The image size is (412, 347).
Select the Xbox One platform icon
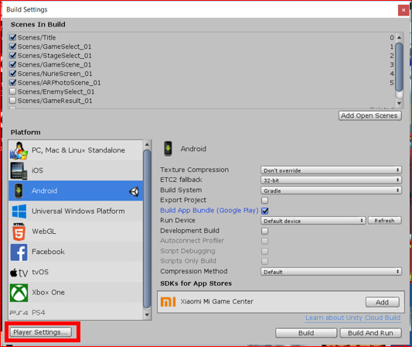click(19, 293)
